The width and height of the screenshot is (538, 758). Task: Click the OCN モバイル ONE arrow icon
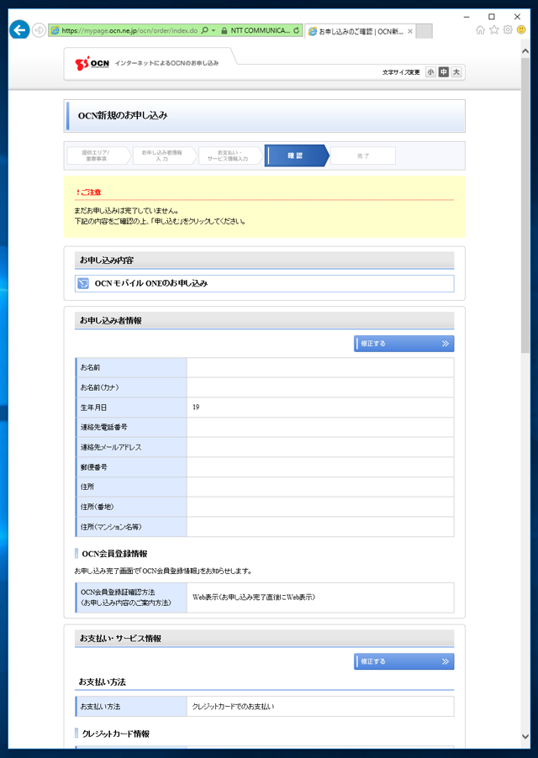pos(83,283)
